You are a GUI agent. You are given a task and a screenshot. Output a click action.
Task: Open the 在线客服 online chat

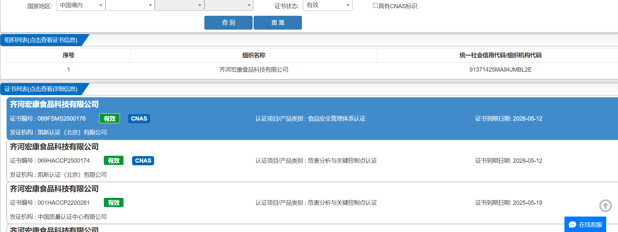click(x=585, y=224)
